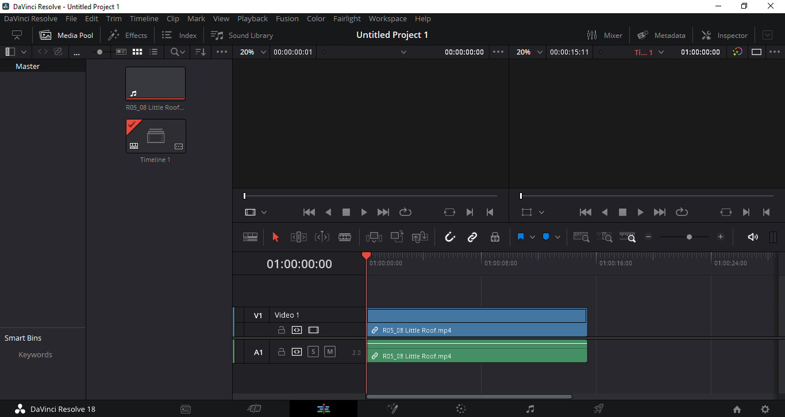Switch Media Pool to metadata view

[x=121, y=52]
